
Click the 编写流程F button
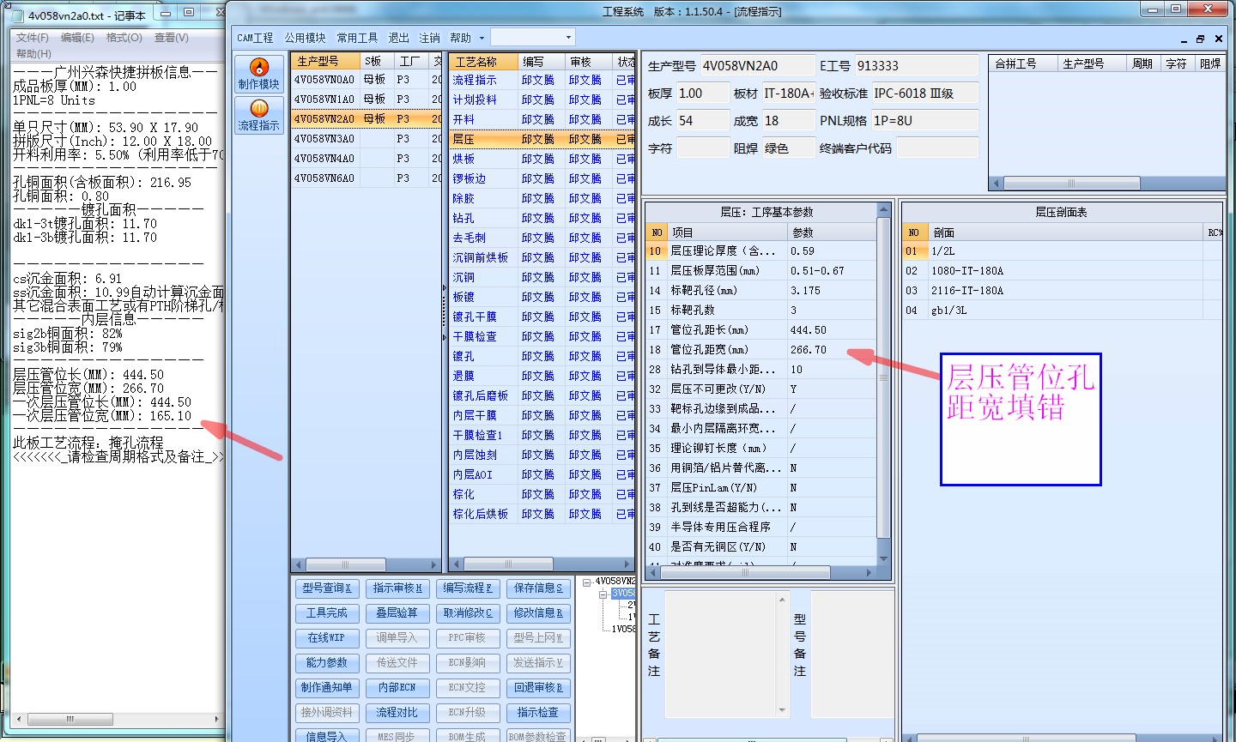(468, 588)
